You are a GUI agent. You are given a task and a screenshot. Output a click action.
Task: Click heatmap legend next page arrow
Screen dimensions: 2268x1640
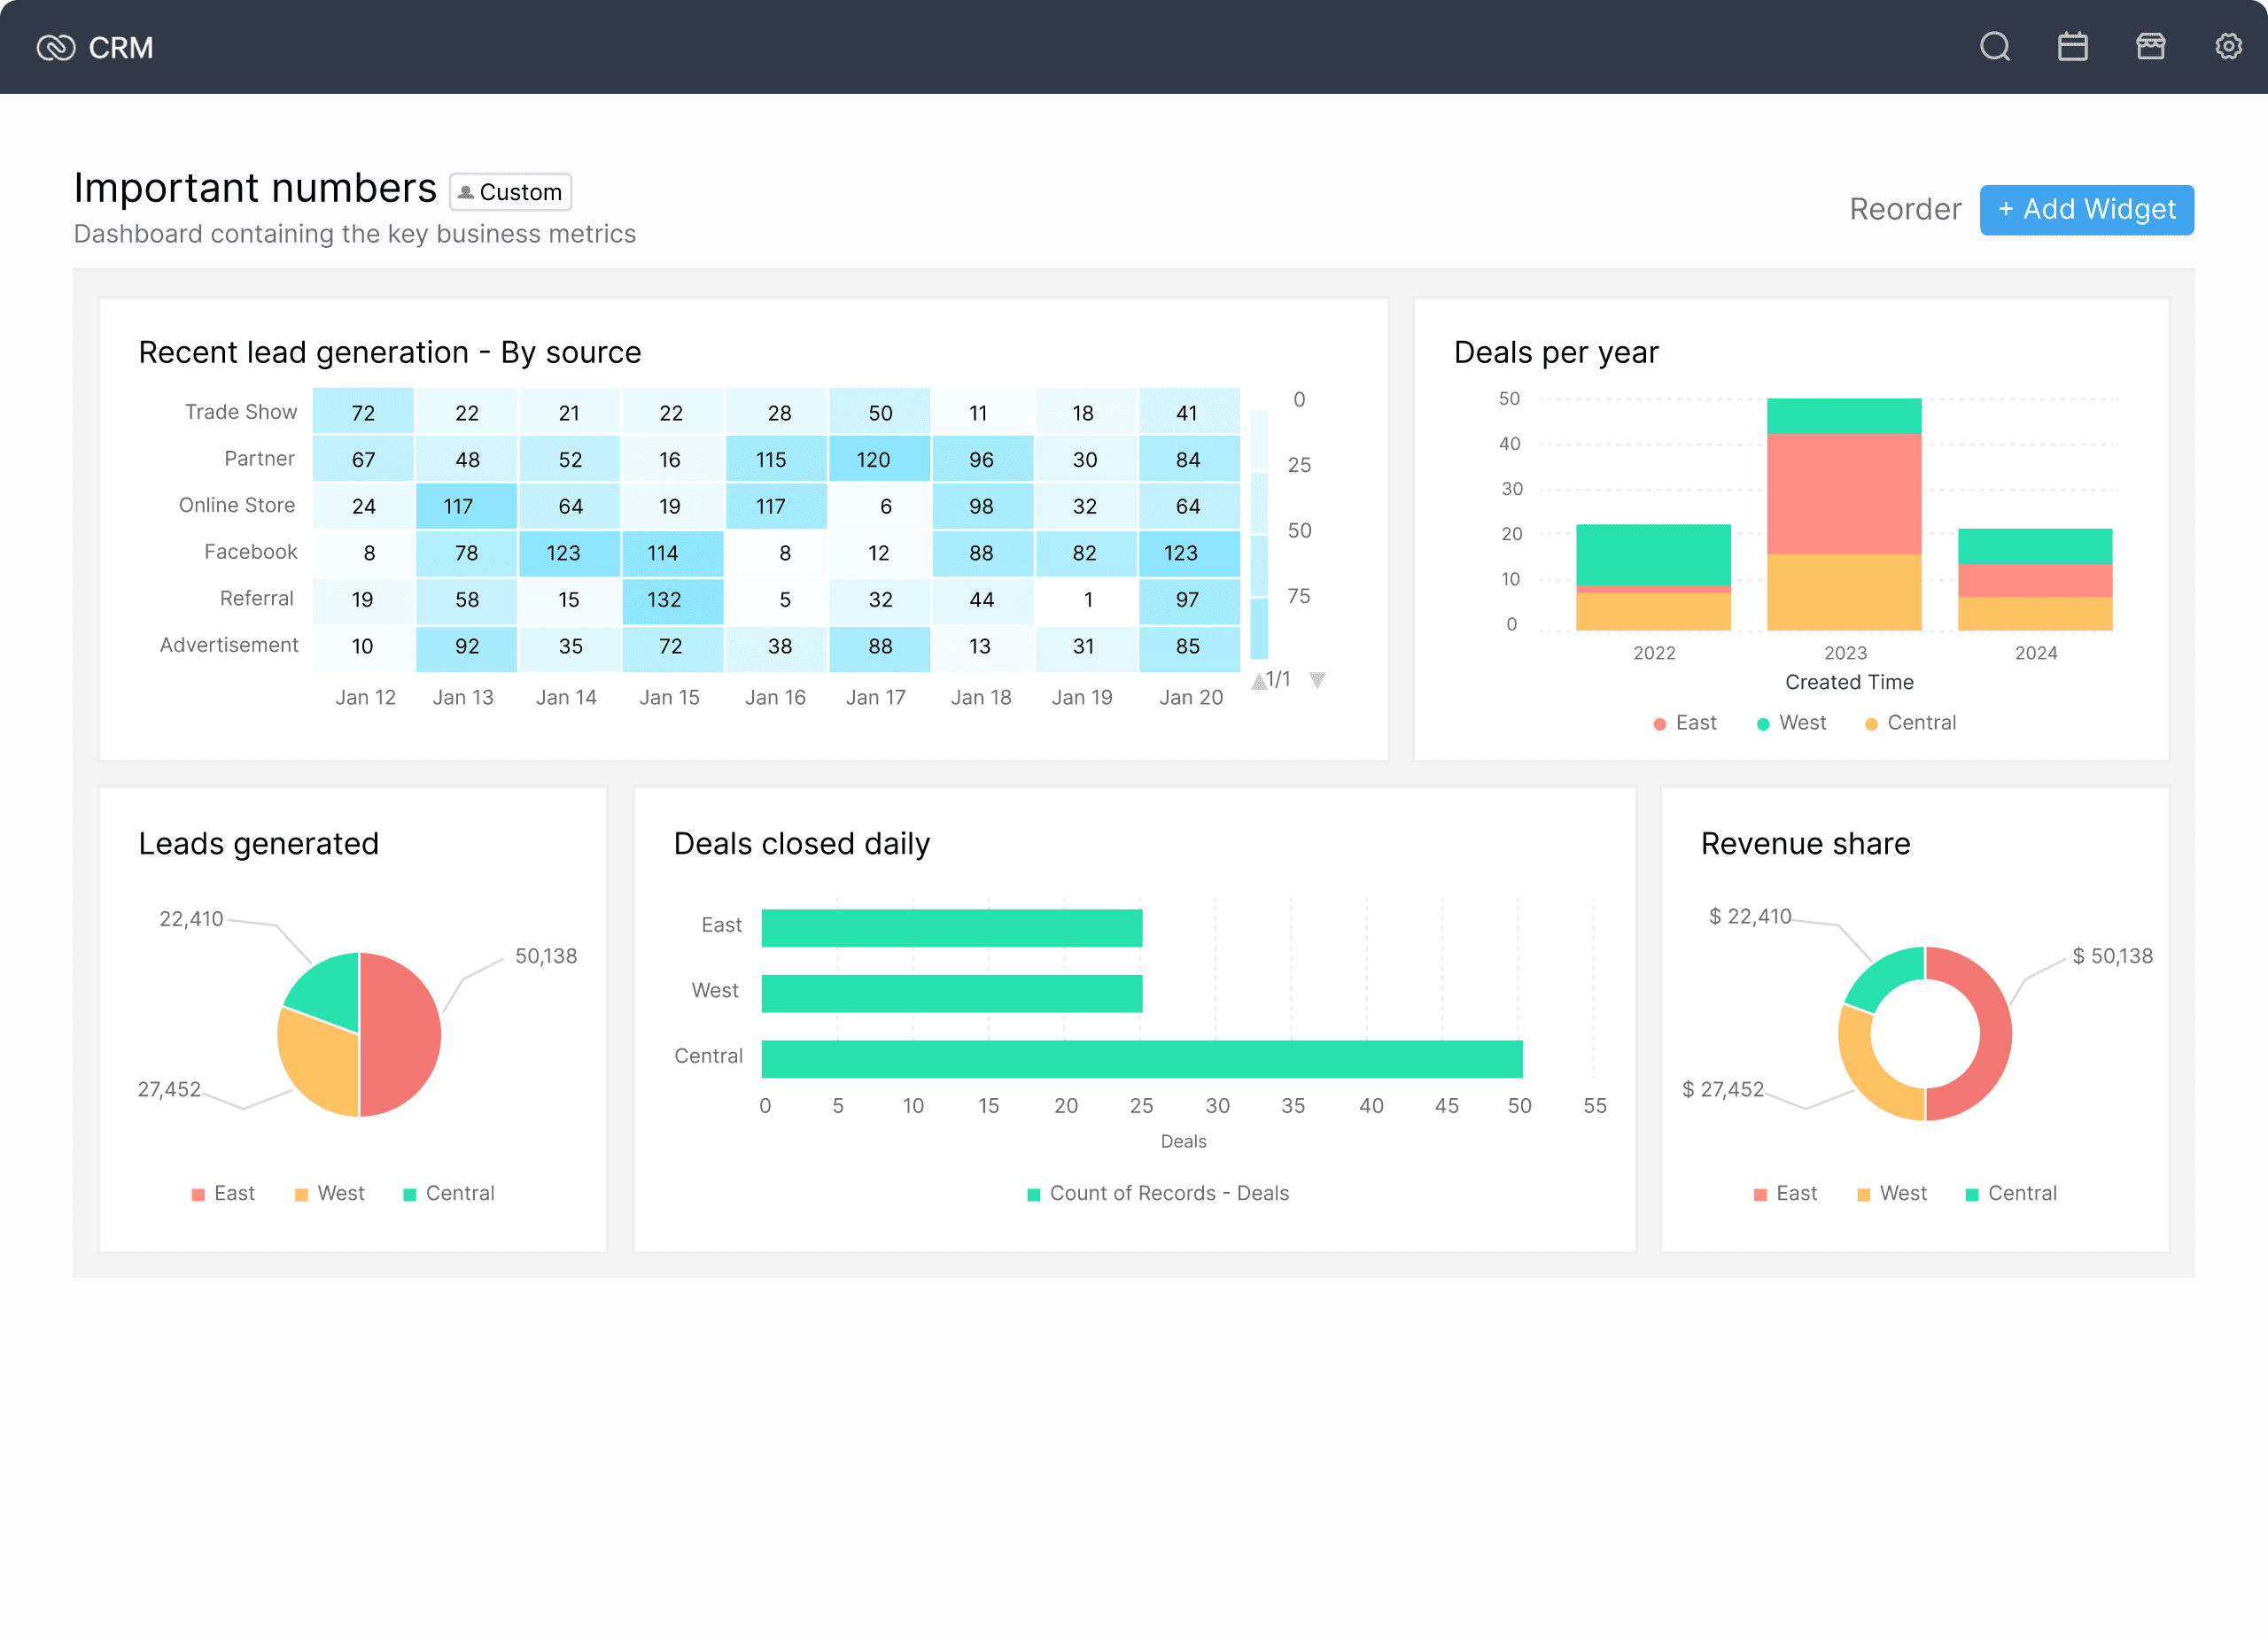pos(1318,681)
